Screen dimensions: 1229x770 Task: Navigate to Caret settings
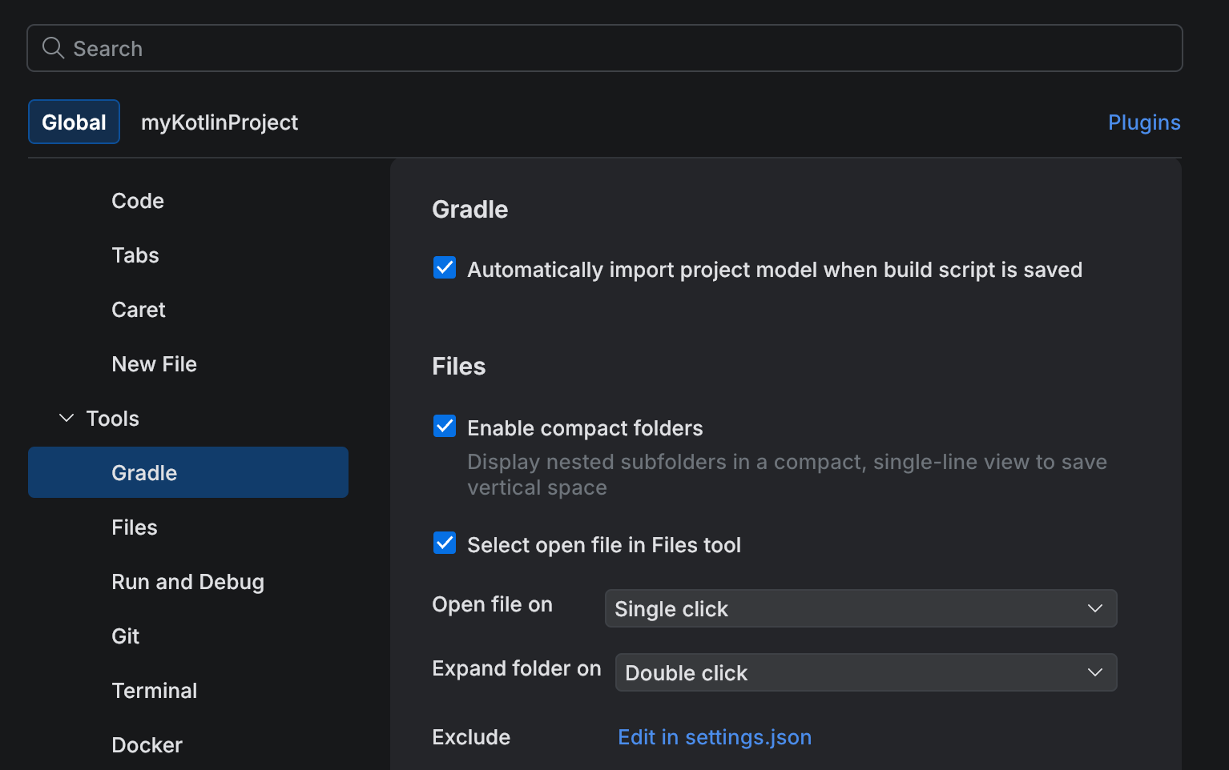point(138,309)
